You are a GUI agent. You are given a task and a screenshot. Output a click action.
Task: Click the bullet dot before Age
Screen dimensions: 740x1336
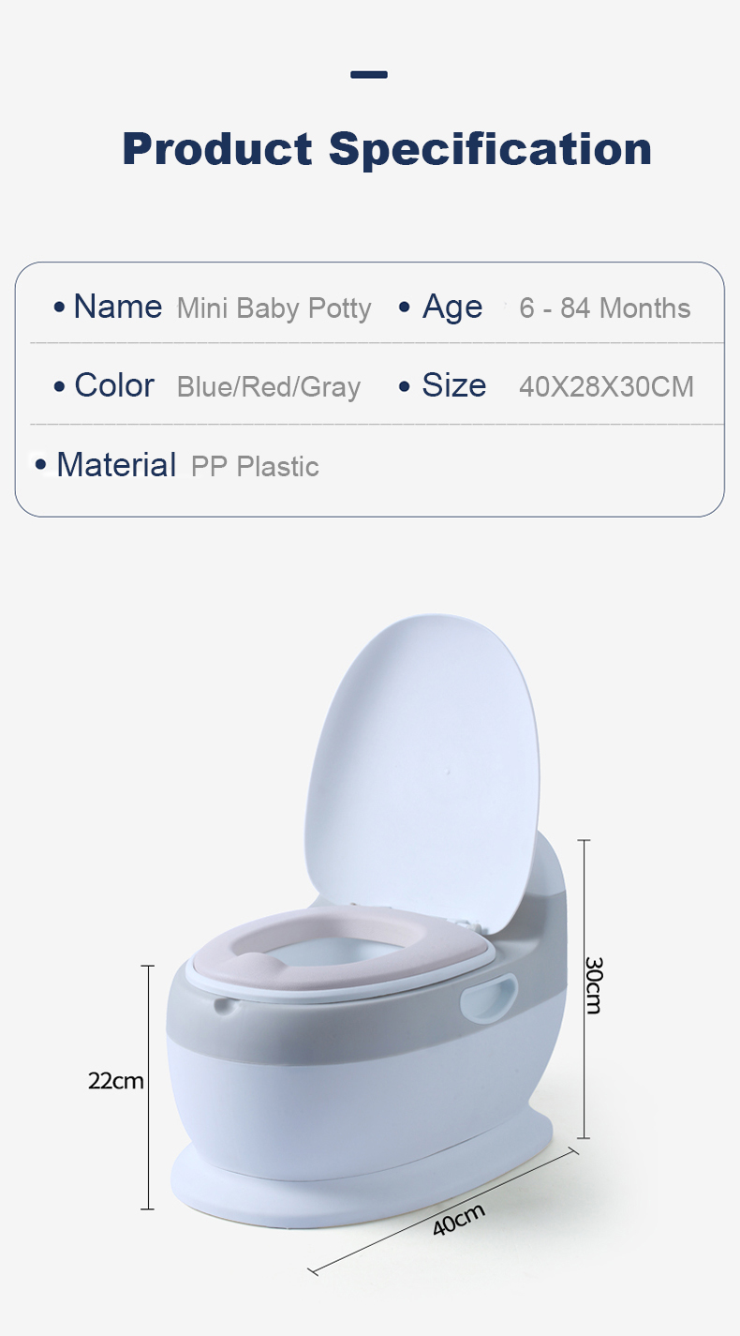coord(405,308)
